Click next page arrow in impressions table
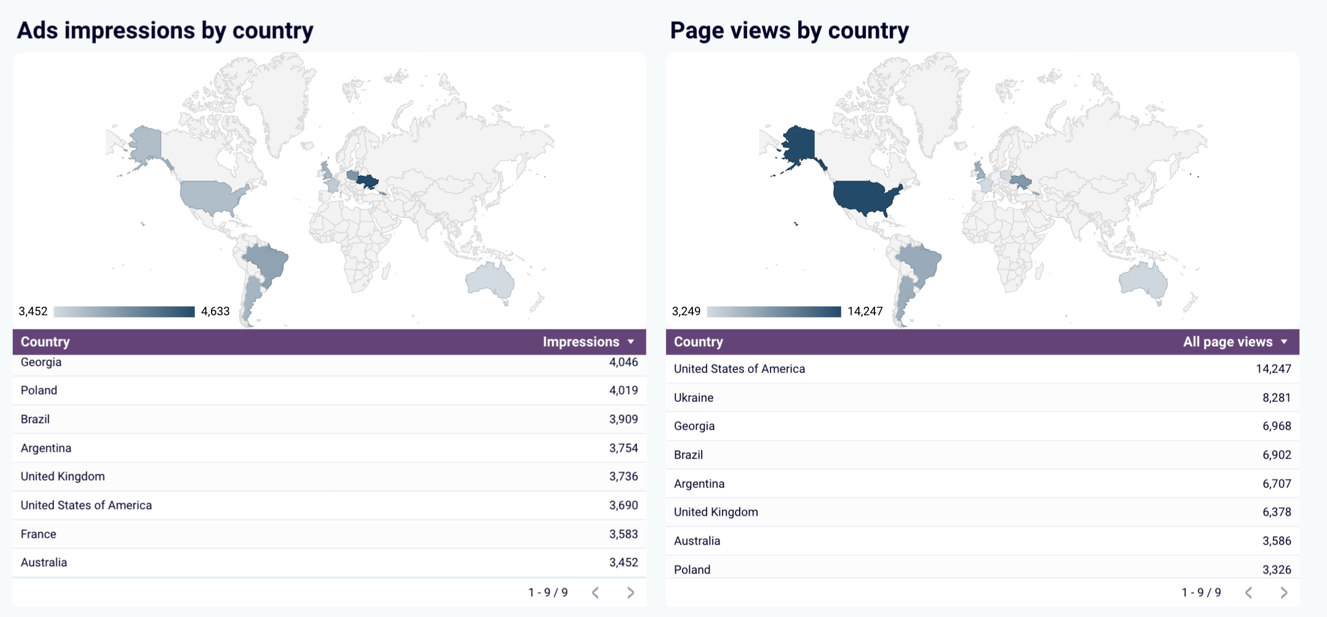The image size is (1327, 617). pyautogui.click(x=630, y=592)
